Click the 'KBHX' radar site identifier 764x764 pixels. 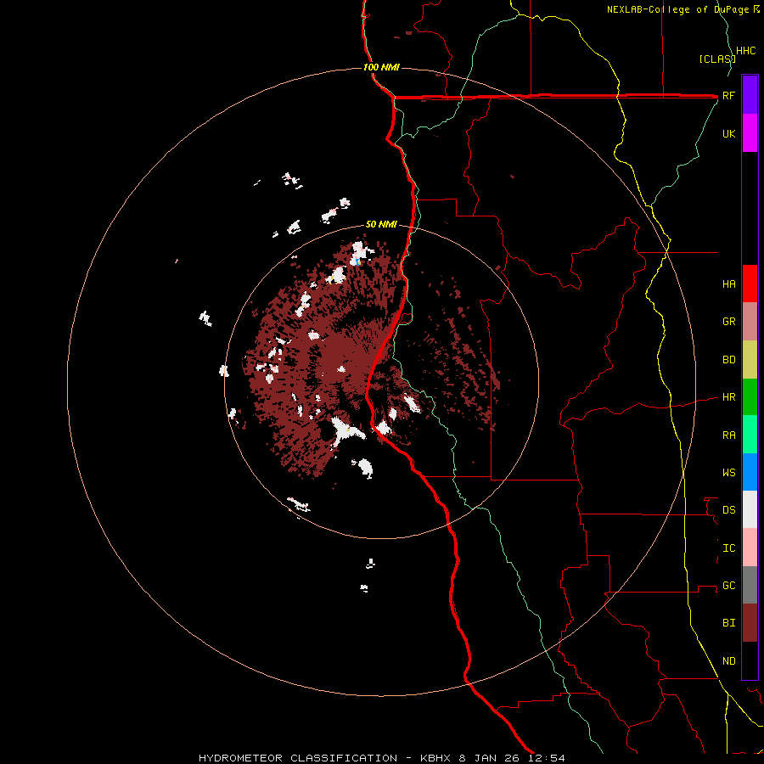point(436,758)
